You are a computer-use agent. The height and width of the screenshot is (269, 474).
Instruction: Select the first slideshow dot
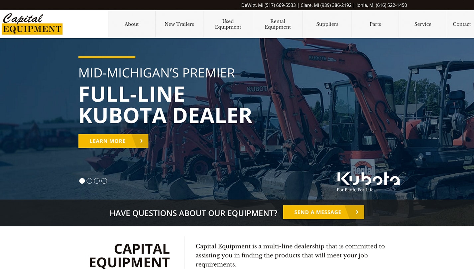pyautogui.click(x=82, y=181)
